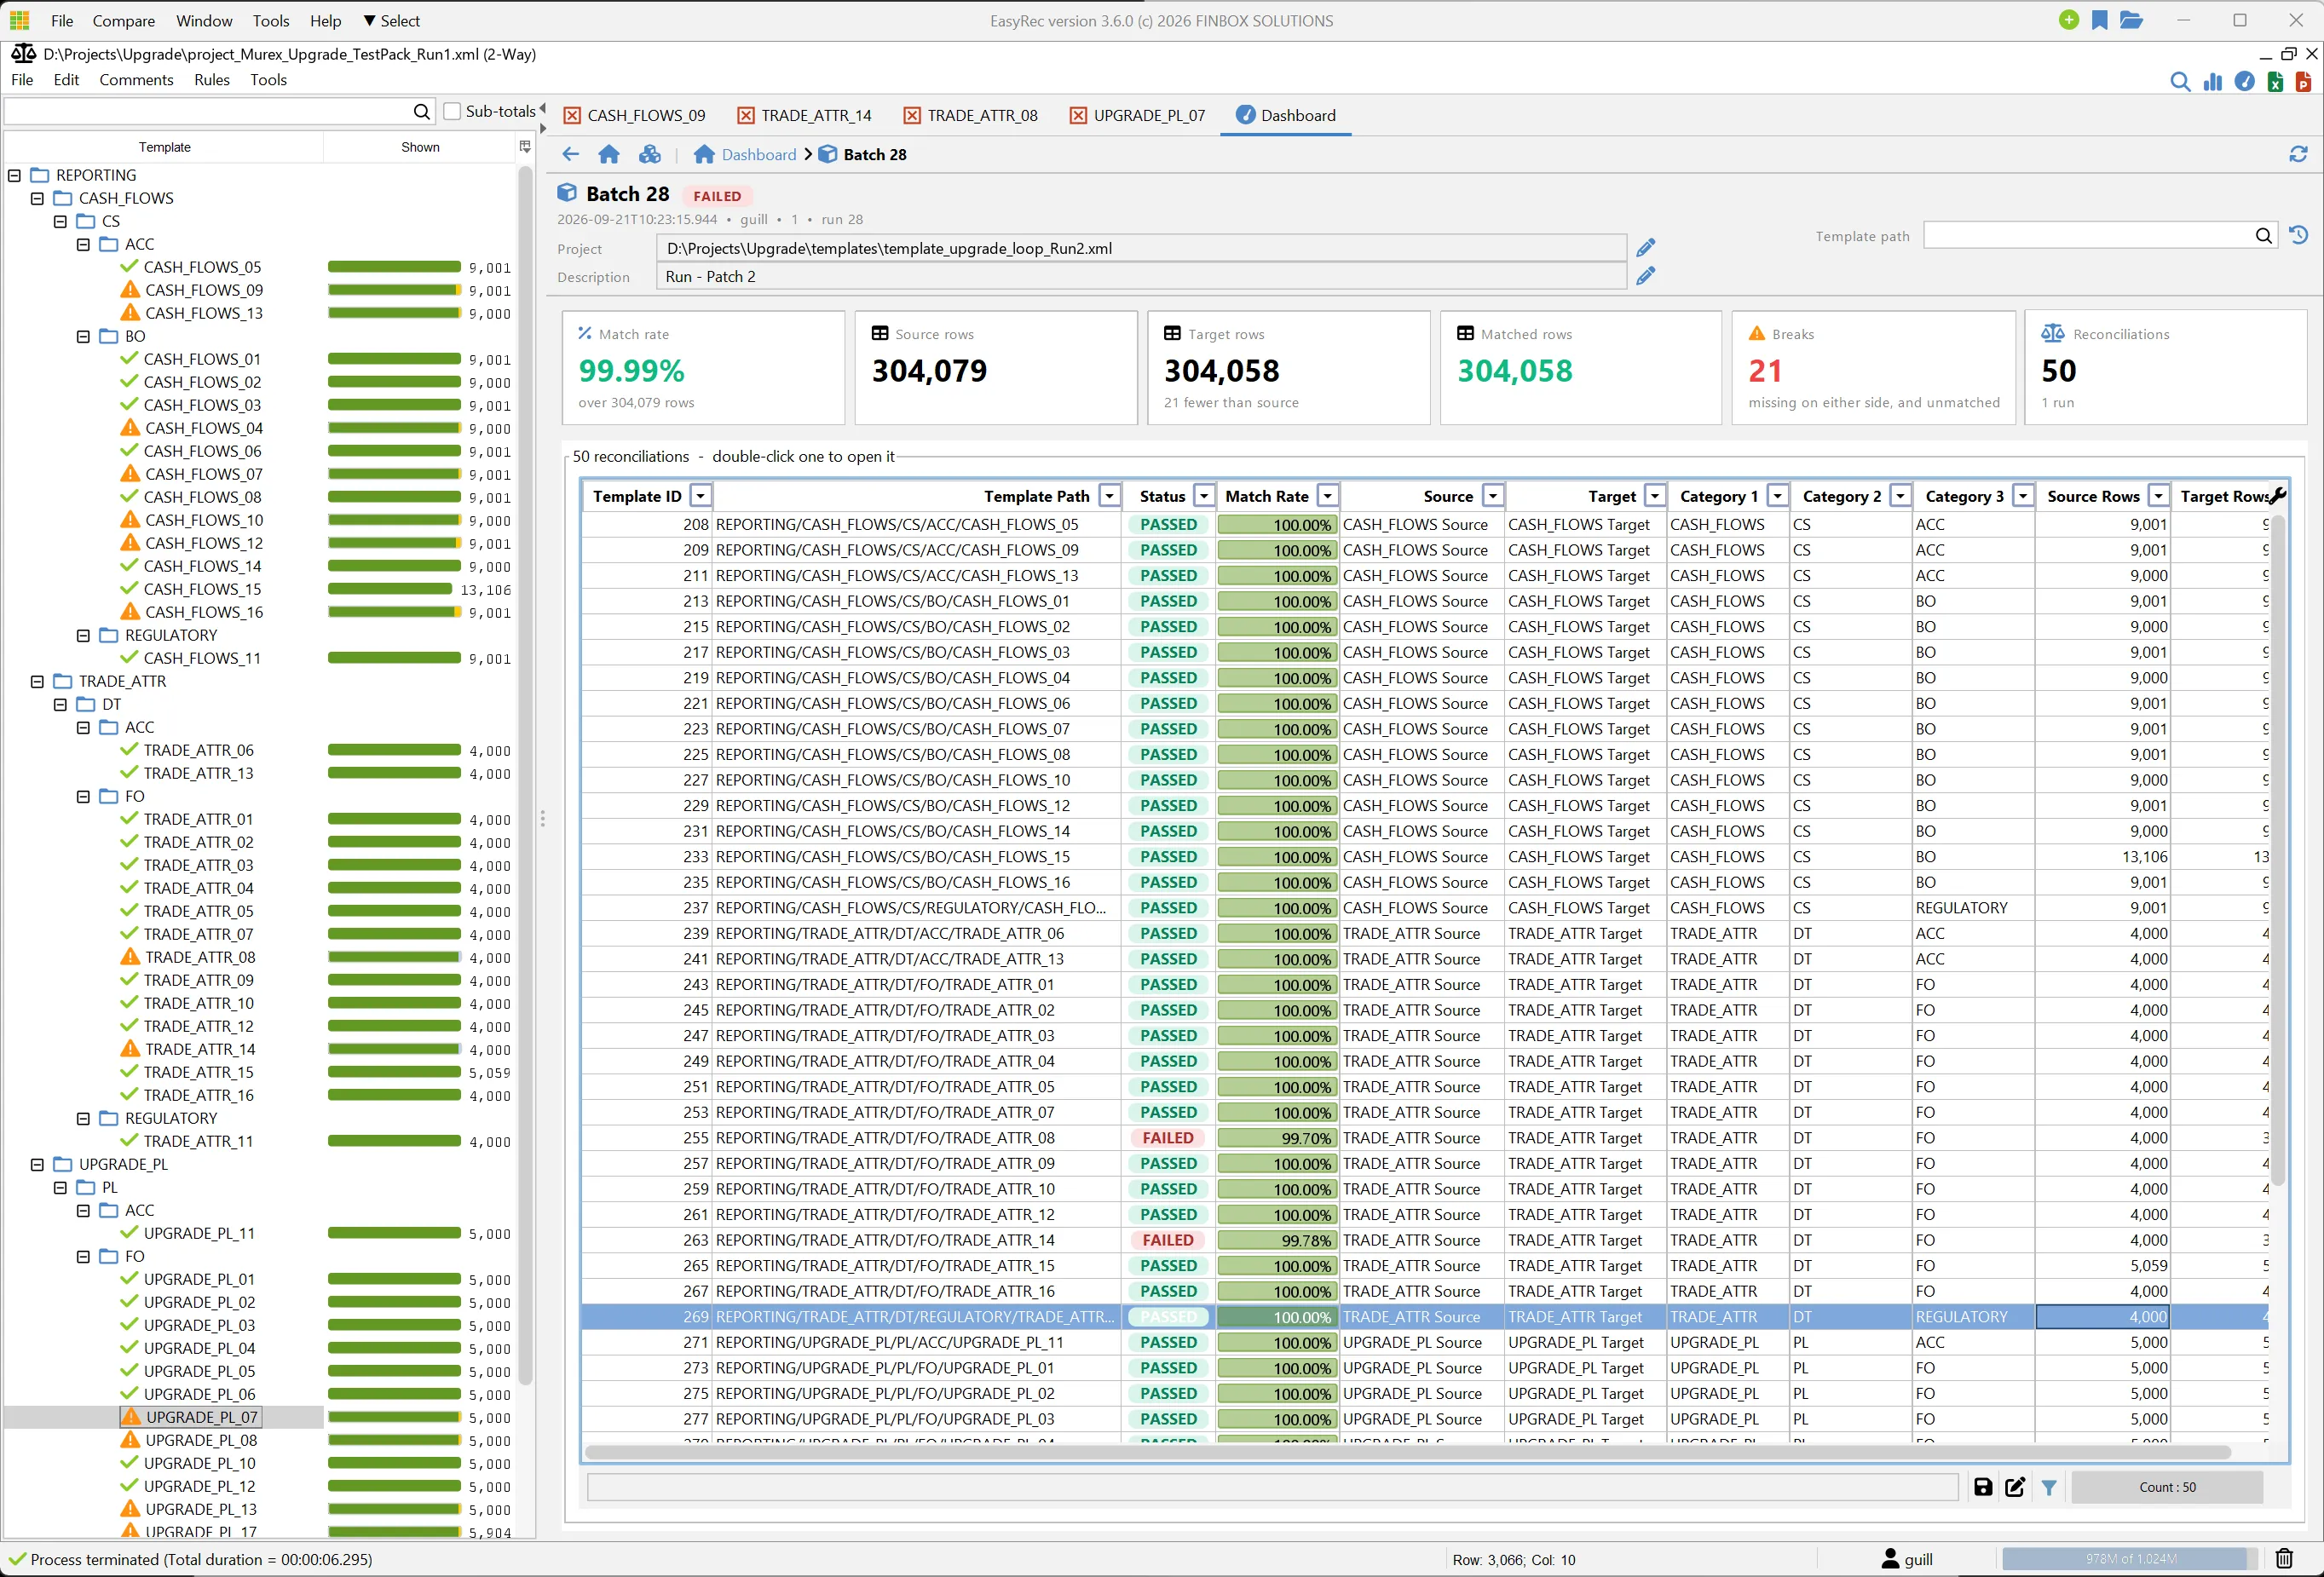Click the save icon below reconciliations table
The image size is (2324, 1577).
click(1983, 1487)
